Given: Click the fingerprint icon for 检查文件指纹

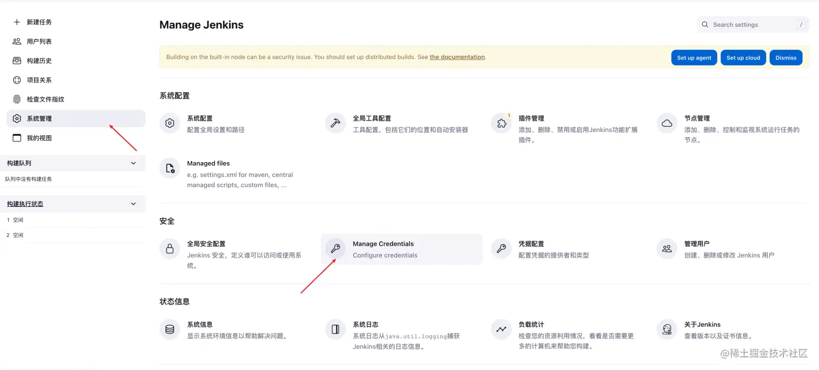Looking at the screenshot, I should click(16, 99).
